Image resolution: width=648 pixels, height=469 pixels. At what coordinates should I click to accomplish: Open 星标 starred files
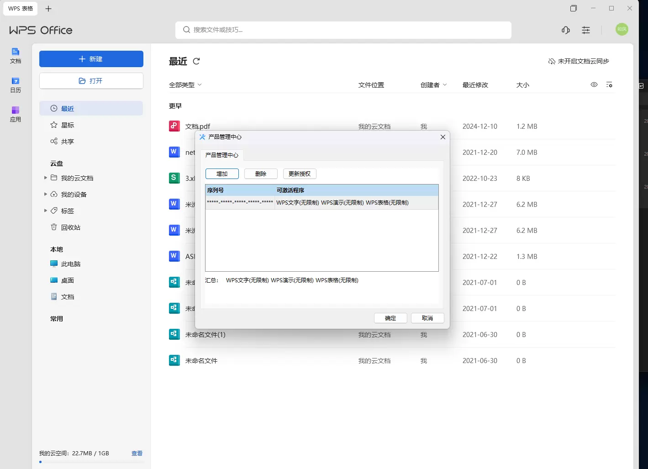point(91,125)
